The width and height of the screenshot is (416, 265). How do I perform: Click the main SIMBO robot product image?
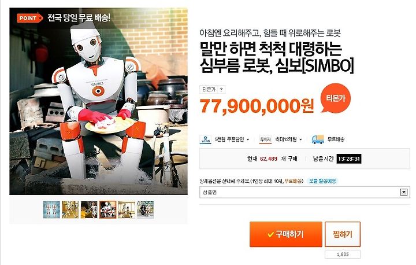(x=98, y=101)
